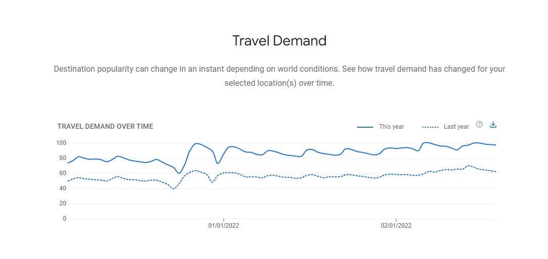This screenshot has height=259, width=548.
Task: Toggle the "Last year" legend label
Action: 456,127
